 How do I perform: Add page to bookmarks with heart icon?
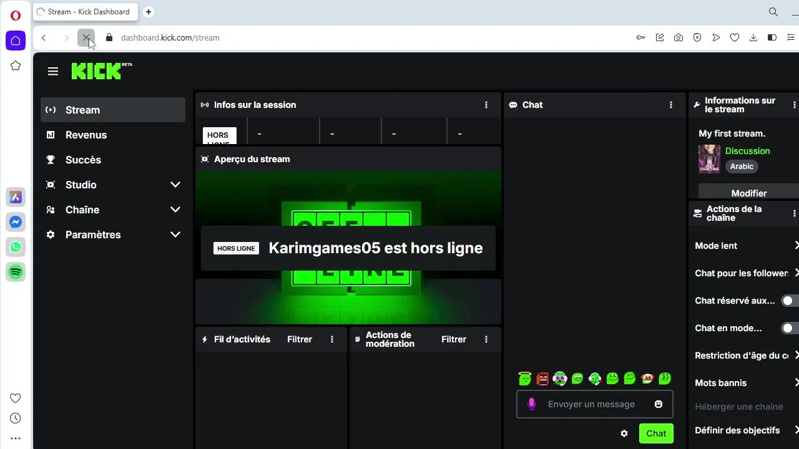[735, 37]
